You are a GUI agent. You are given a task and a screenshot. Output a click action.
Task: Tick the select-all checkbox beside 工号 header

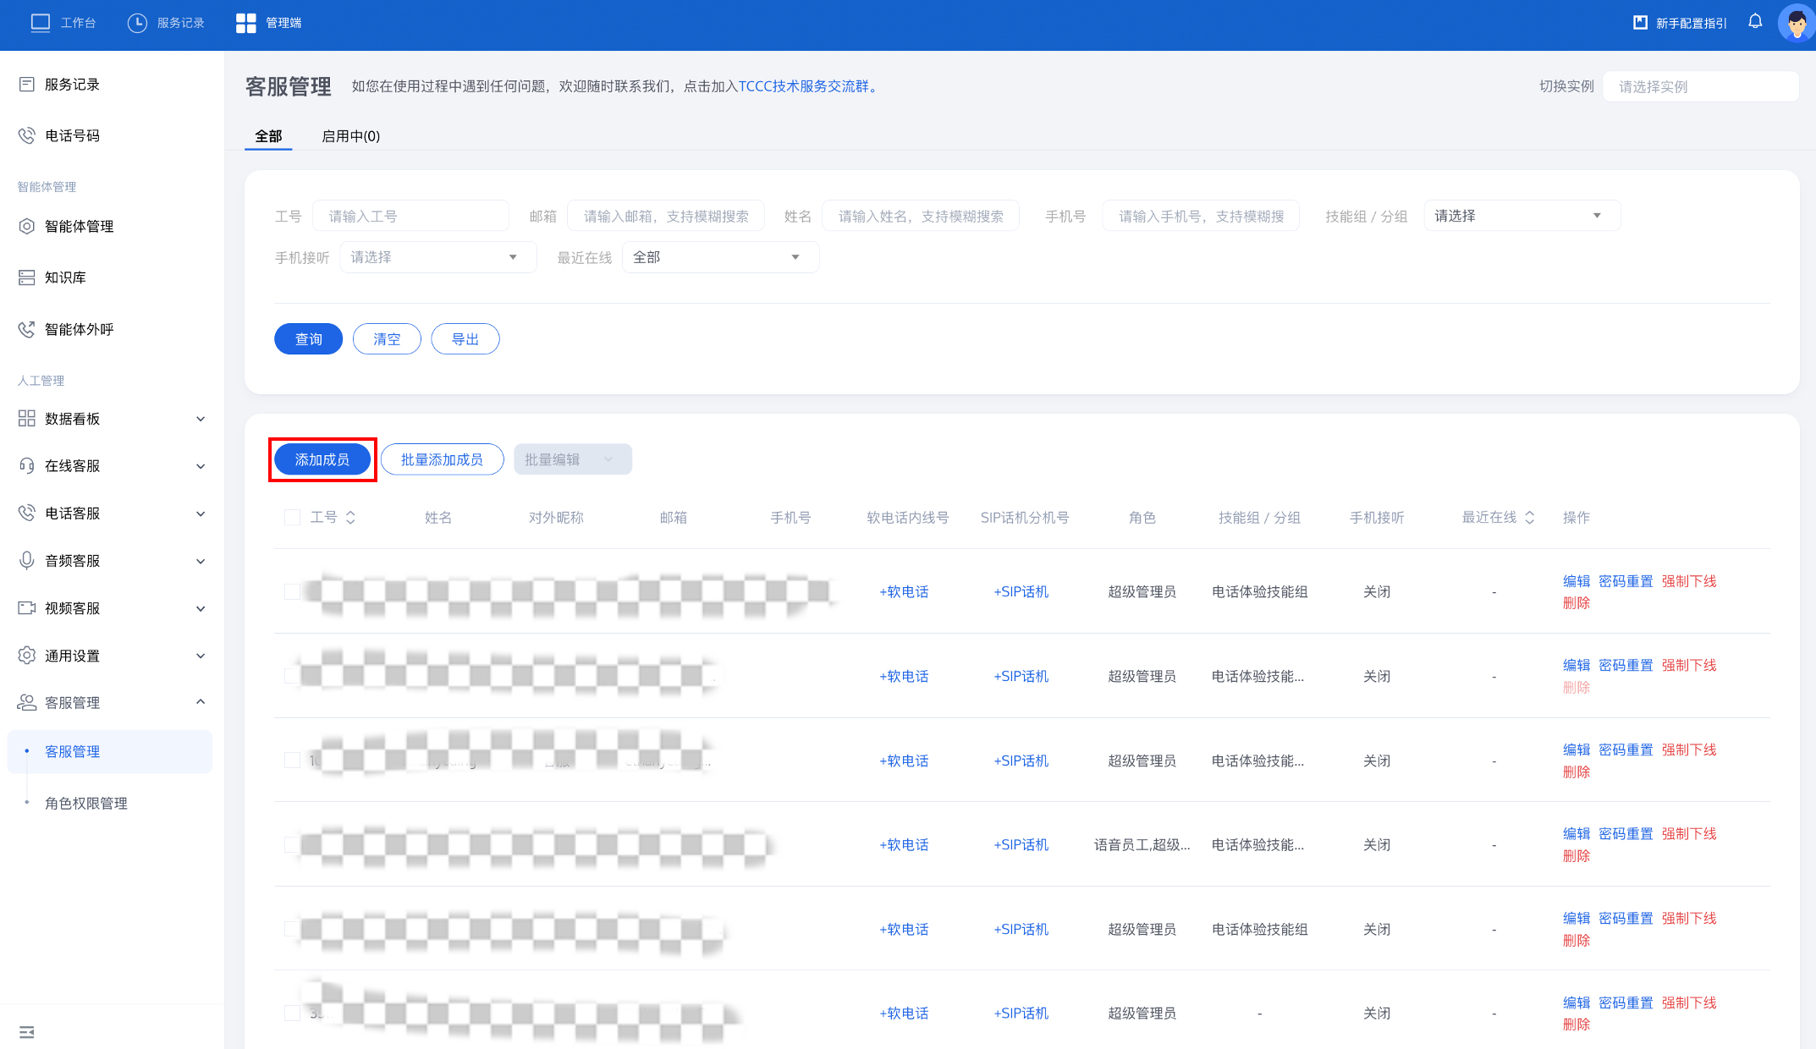[x=293, y=517]
